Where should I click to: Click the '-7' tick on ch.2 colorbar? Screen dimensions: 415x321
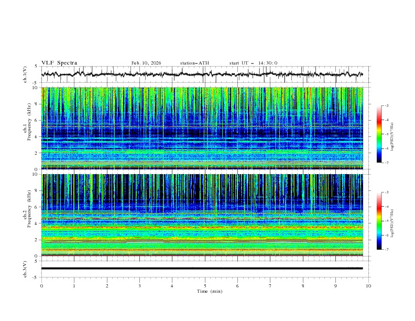click(x=386, y=249)
